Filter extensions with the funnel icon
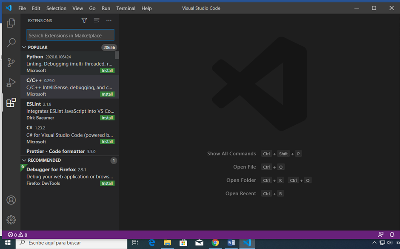This screenshot has width=400, height=249. coord(84,20)
